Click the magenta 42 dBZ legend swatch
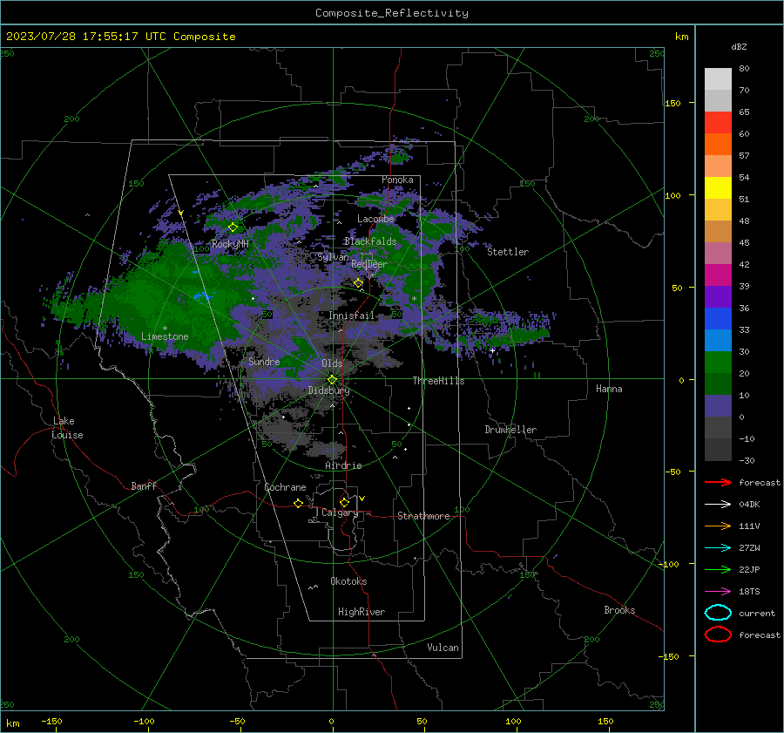 point(718,275)
